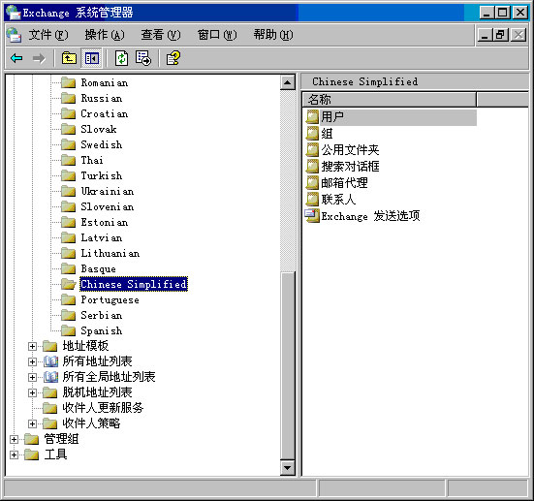
Task: Click the Refresh toolbar icon
Action: pos(121,58)
